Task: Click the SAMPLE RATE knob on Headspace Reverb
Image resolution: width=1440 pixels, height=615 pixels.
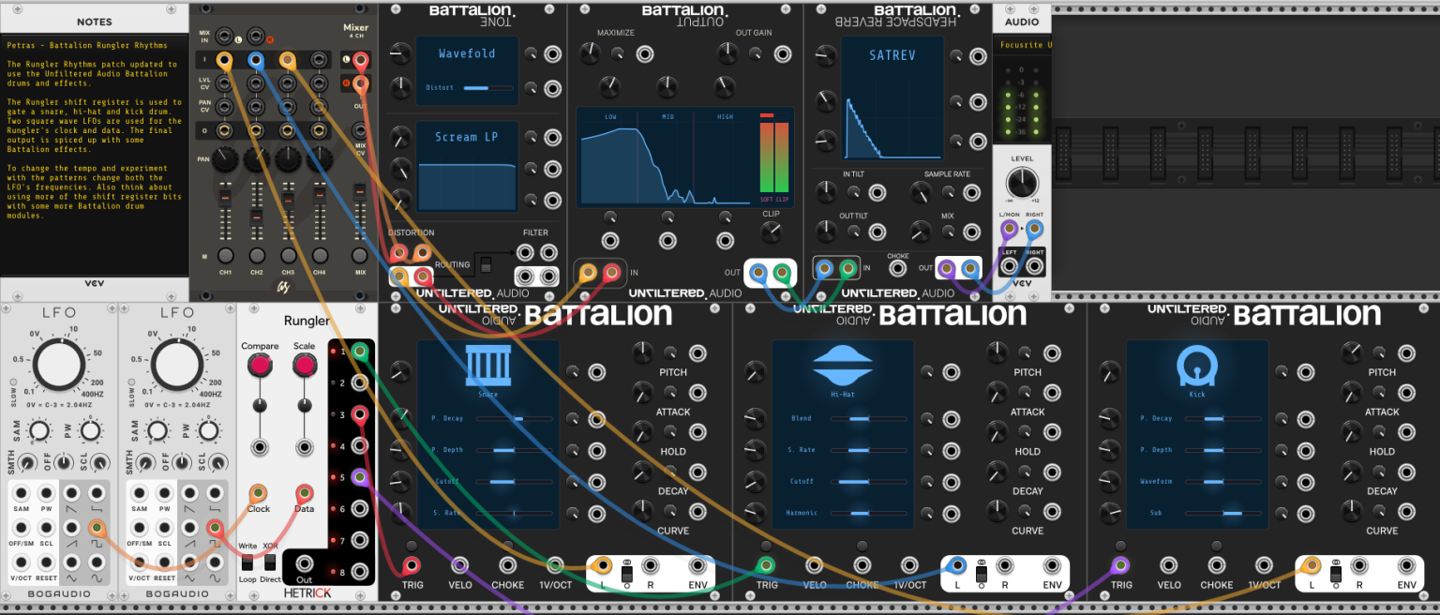Action: pyautogui.click(x=922, y=192)
